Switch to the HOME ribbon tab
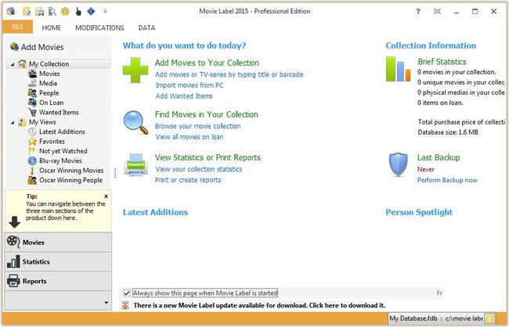 51,28
